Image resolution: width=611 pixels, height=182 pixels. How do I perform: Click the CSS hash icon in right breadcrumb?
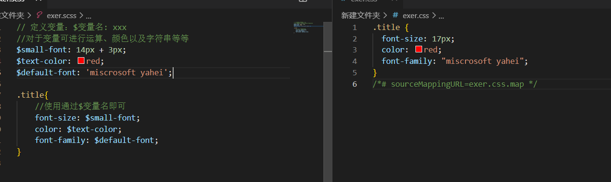[x=396, y=15]
